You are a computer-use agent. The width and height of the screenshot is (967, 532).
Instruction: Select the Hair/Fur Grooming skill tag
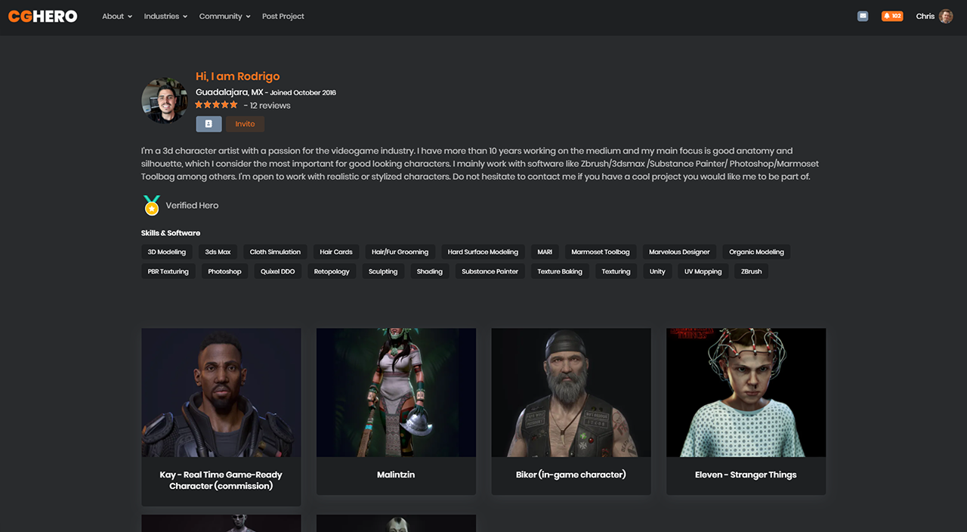400,252
